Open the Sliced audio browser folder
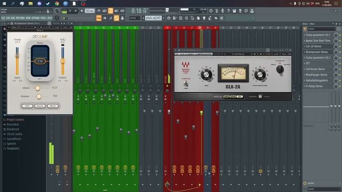342x192 pixels. click(14, 134)
